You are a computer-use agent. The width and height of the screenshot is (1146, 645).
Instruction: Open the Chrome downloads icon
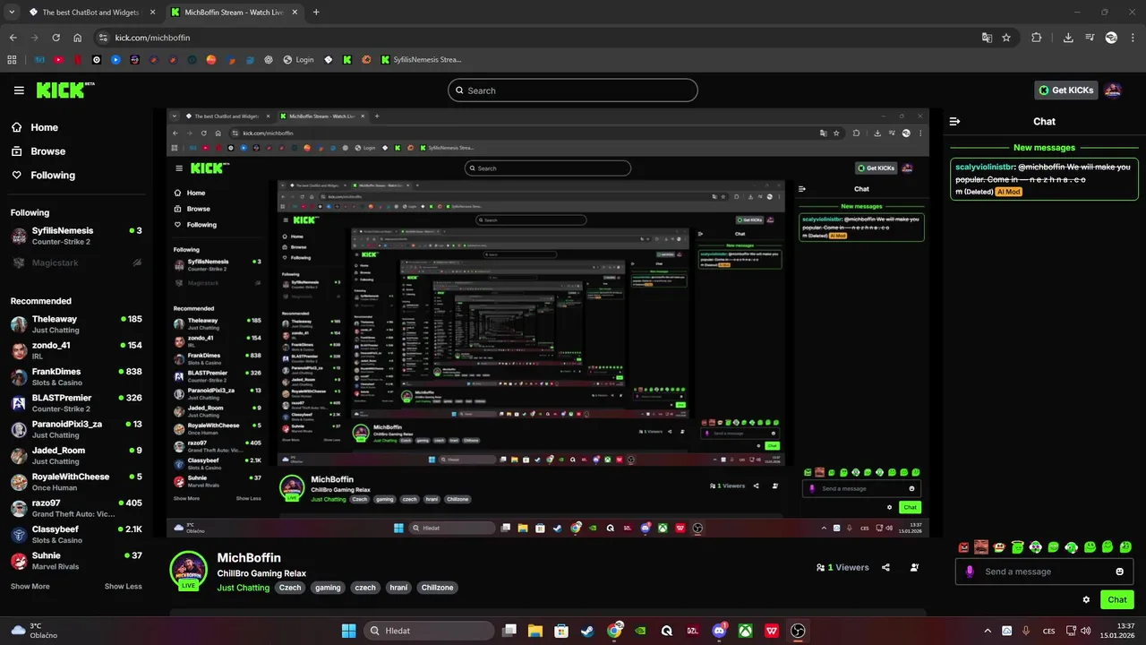[1067, 38]
